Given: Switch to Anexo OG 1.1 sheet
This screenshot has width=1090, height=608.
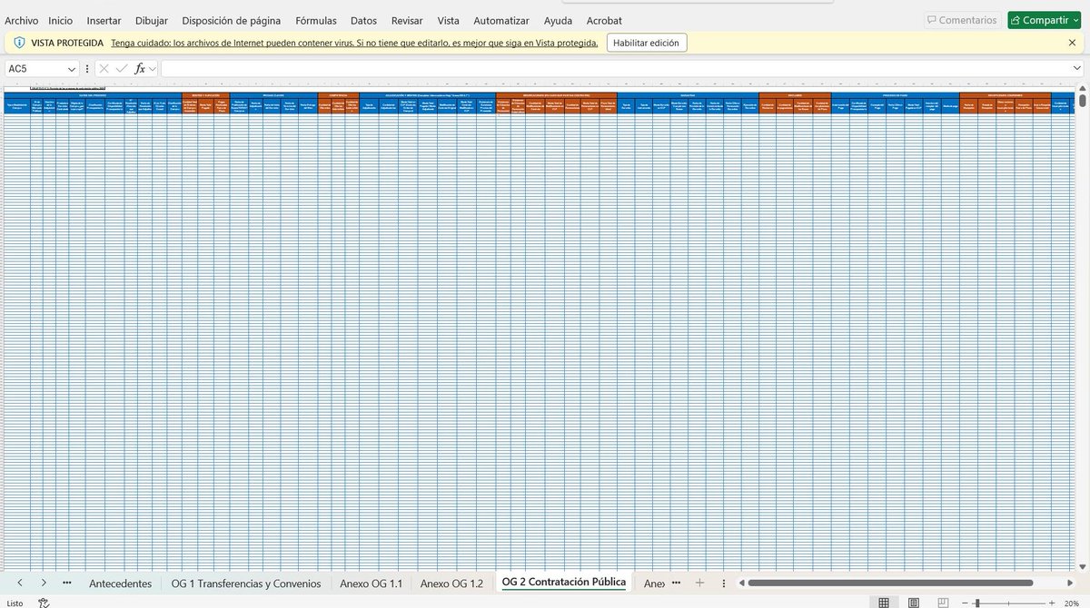Looking at the screenshot, I should coord(371,583).
